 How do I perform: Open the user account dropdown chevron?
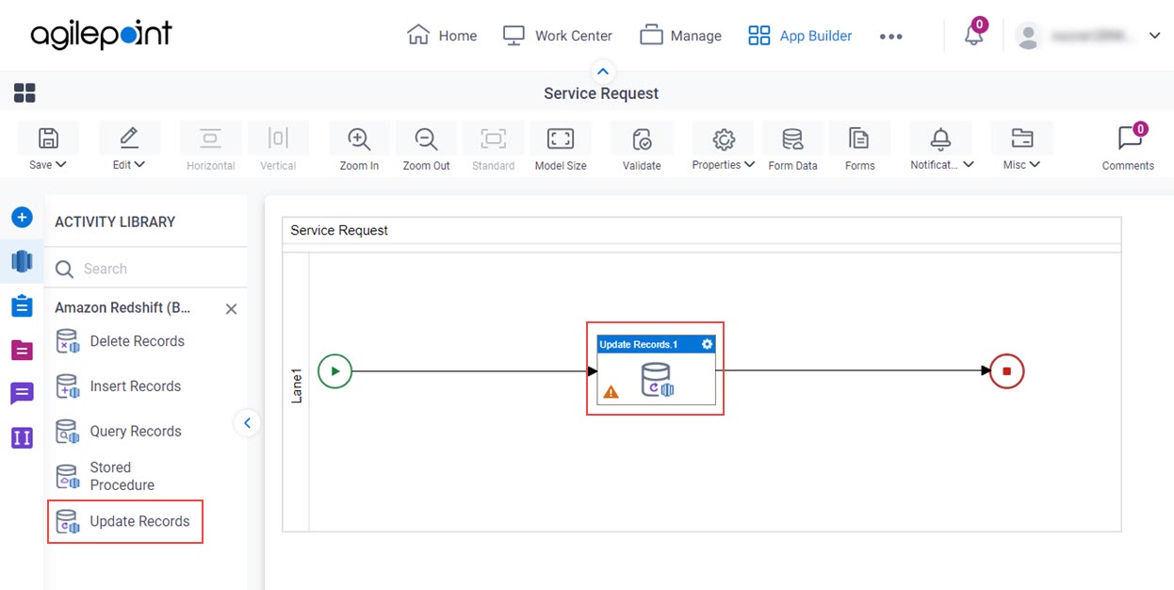pyautogui.click(x=1155, y=36)
